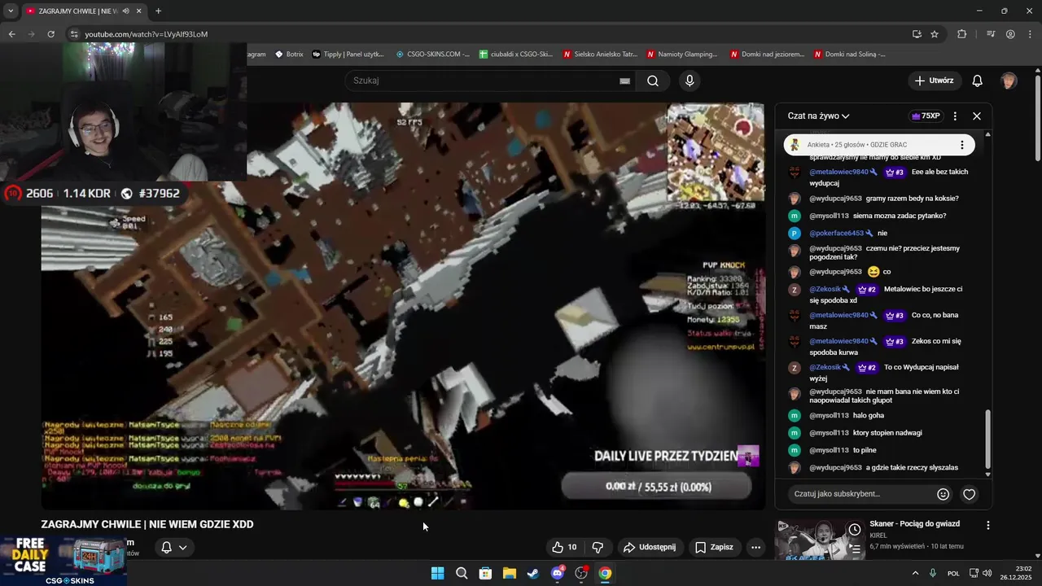Open the Sielsko Anielsko Tatr bookmark

(600, 55)
